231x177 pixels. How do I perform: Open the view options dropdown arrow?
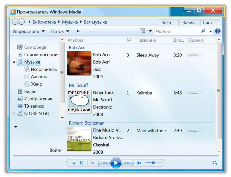pyautogui.click(x=150, y=31)
